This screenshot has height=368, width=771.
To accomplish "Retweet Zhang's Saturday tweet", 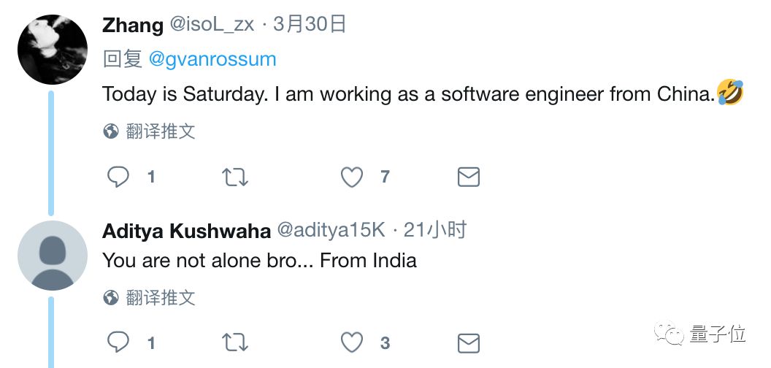I will [x=235, y=177].
